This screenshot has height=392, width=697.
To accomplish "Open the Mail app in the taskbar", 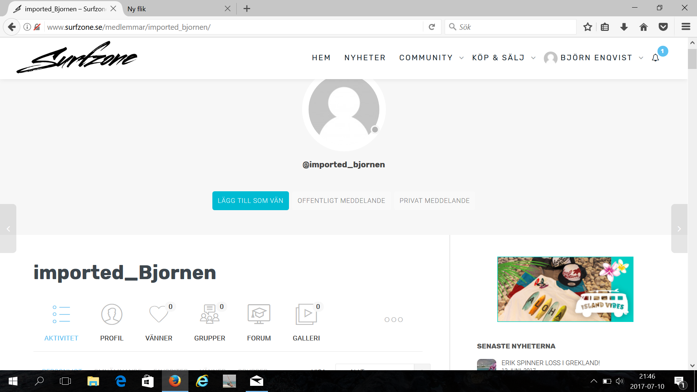I will click(x=257, y=381).
